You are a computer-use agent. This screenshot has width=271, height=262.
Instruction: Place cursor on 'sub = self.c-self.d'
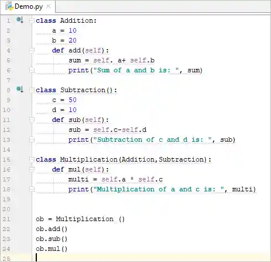107,130
